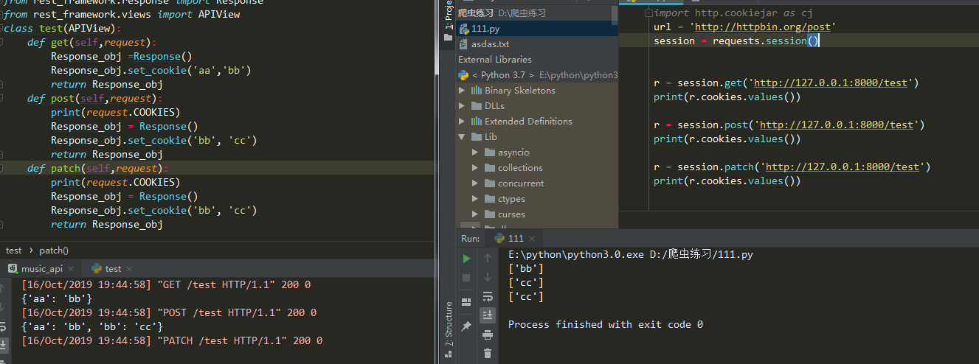
Task: Select 111.py in project tree
Action: click(x=537, y=29)
